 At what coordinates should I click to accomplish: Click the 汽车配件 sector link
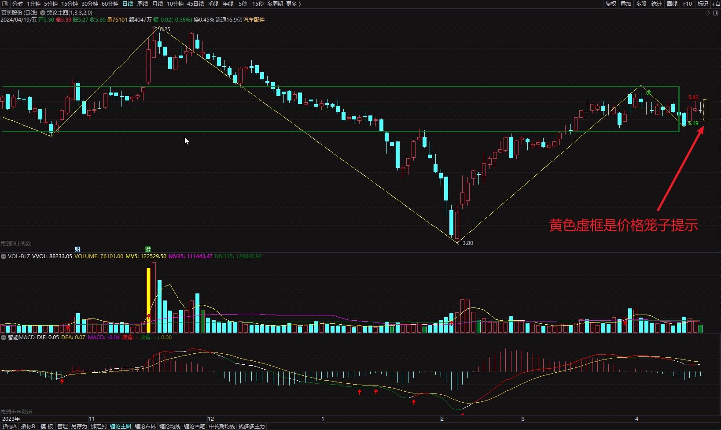pyautogui.click(x=254, y=20)
